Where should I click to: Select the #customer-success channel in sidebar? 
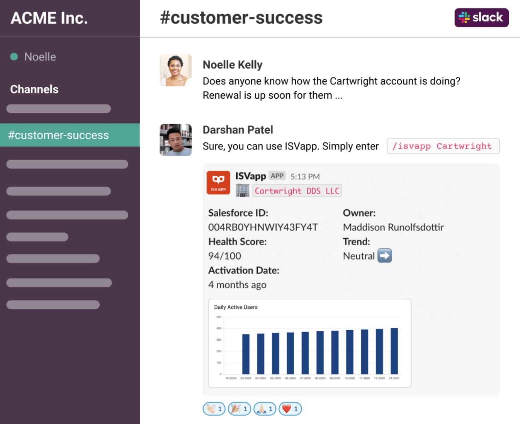70,135
